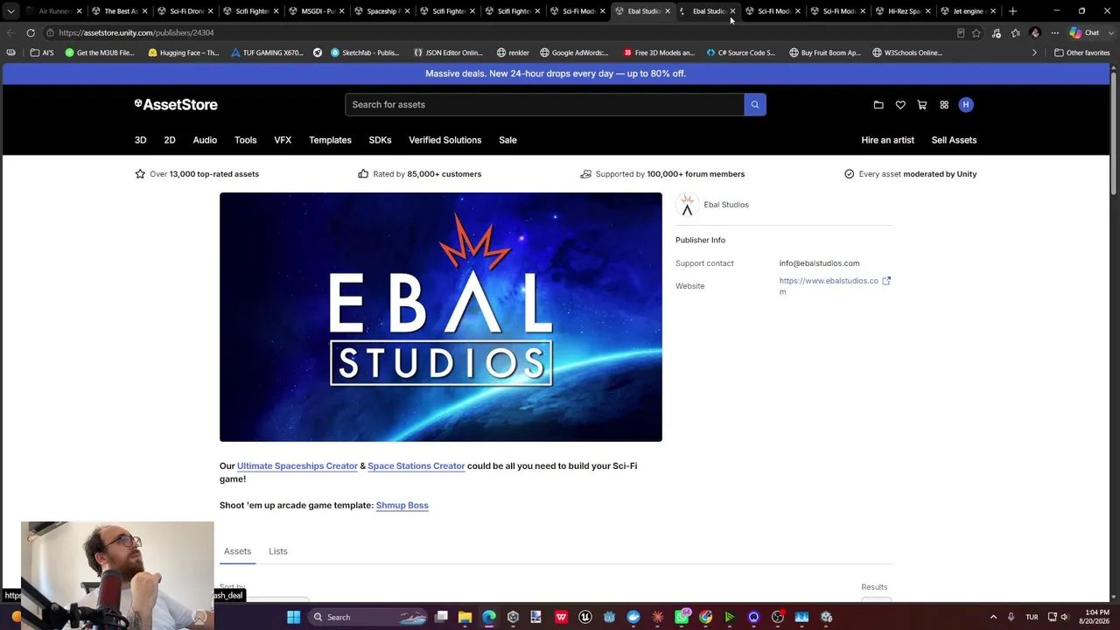This screenshot has width=1120, height=630.
Task: Switch to the Lists tab
Action: click(278, 551)
